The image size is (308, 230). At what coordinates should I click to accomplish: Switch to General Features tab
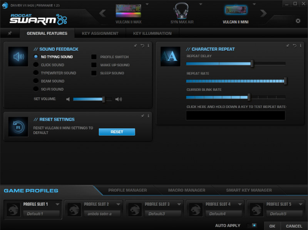(47, 33)
